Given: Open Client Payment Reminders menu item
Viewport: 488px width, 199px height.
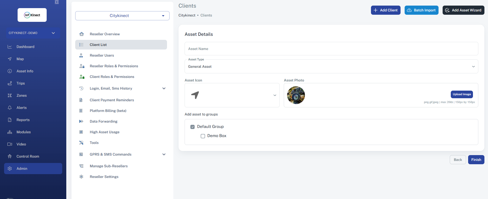Looking at the screenshot, I should pos(112,100).
